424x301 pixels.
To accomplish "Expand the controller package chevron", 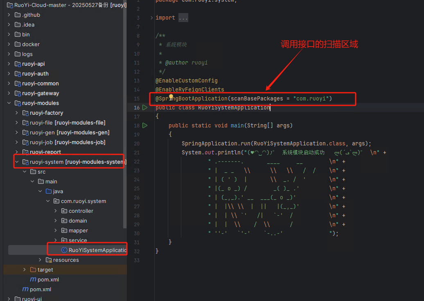I will [56, 211].
